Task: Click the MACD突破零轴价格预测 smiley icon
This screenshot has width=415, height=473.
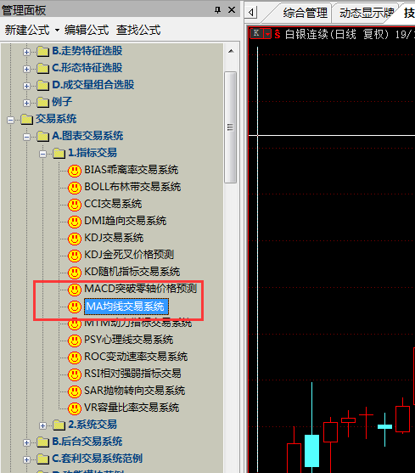Action: click(x=75, y=290)
